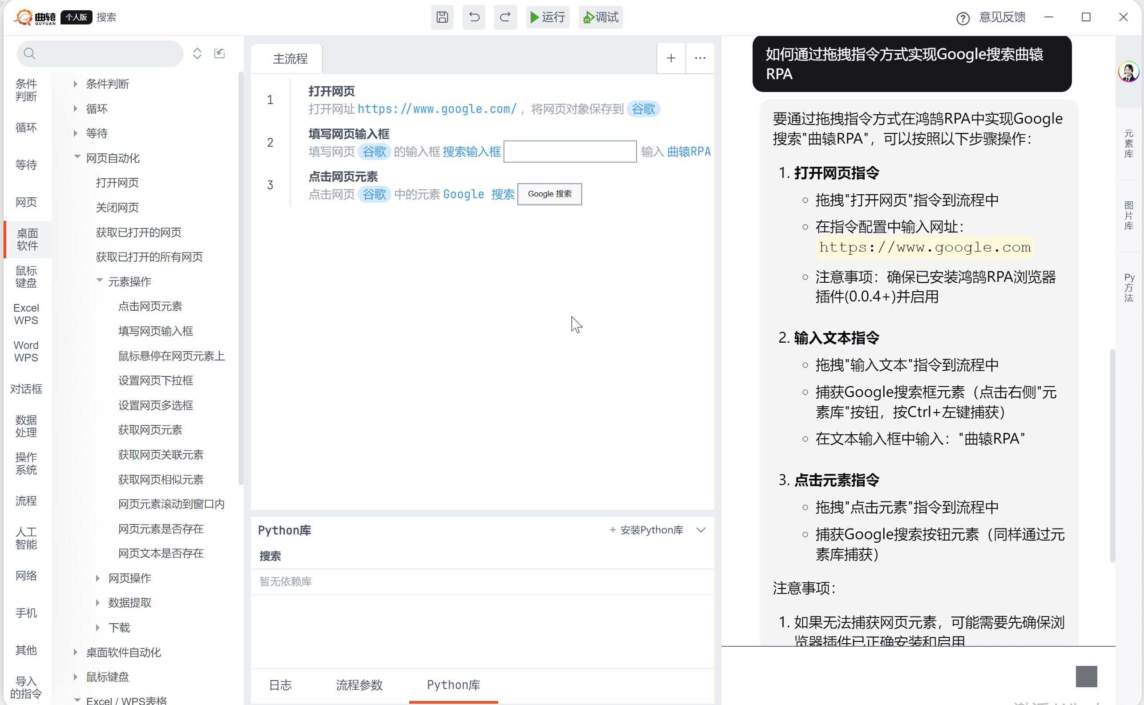Screen dimensions: 1144x705
Task: Switch to the 日志 tab
Action: click(x=280, y=685)
